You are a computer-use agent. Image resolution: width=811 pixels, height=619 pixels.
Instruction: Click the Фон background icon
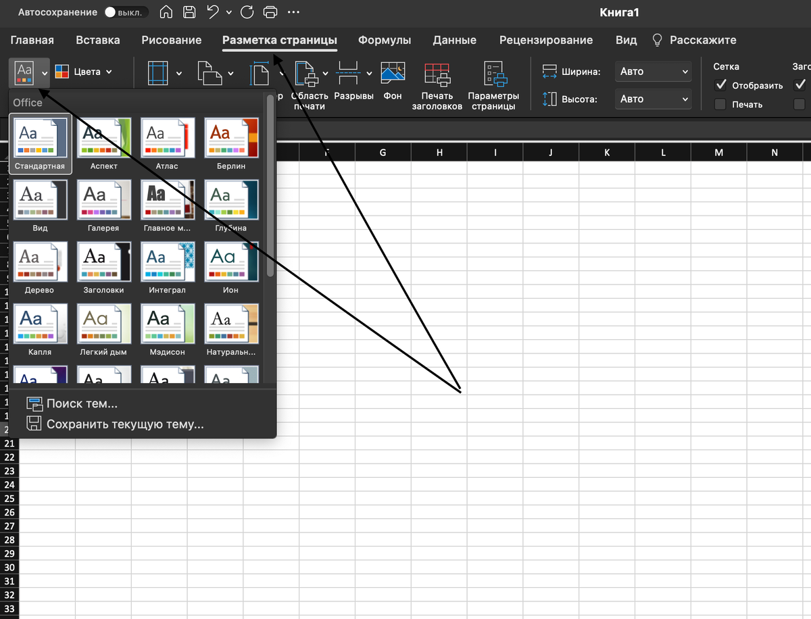[393, 73]
